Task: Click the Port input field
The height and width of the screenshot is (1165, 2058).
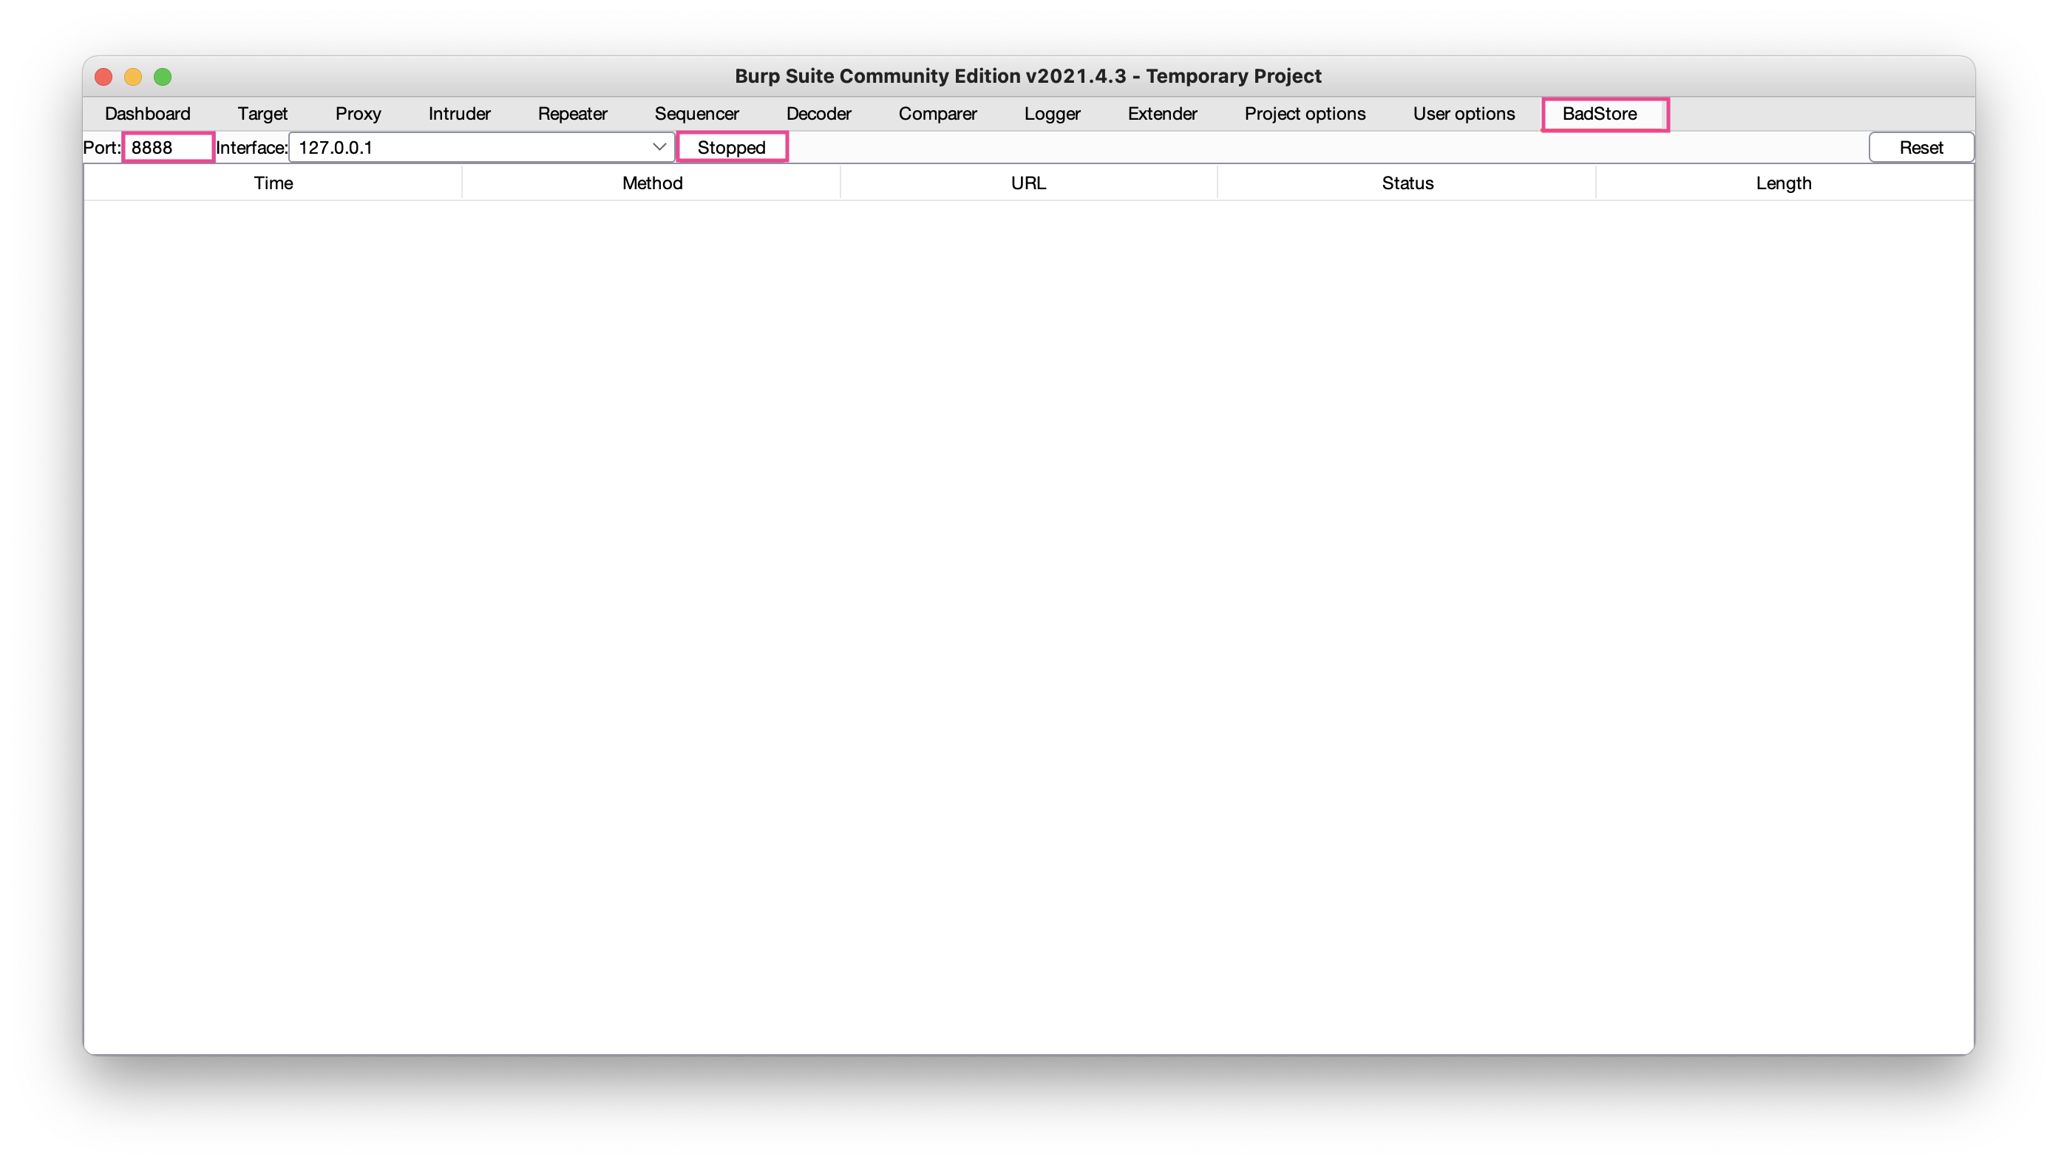Action: coord(168,147)
